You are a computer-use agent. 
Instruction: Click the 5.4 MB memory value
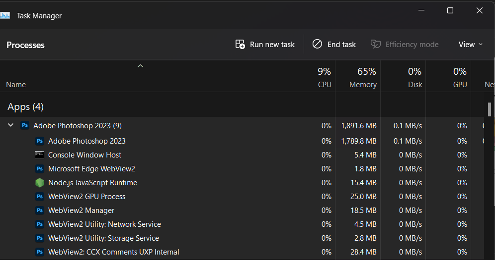click(365, 155)
